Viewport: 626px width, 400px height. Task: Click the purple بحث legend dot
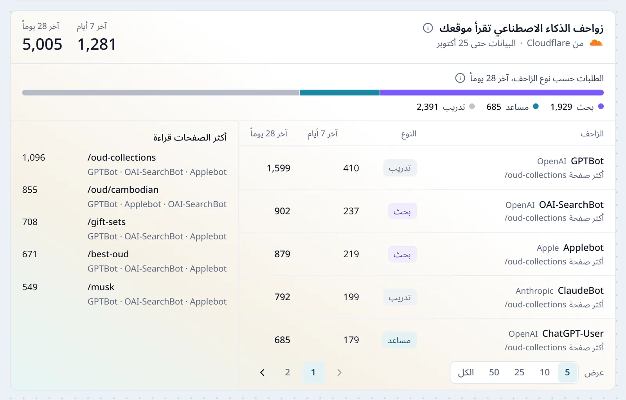pyautogui.click(x=601, y=106)
